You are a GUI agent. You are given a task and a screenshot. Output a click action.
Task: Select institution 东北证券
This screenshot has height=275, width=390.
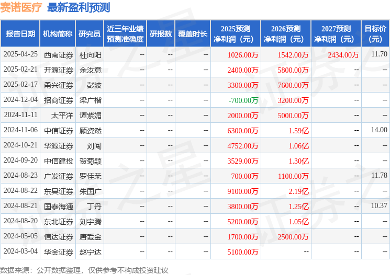[x=59, y=222]
